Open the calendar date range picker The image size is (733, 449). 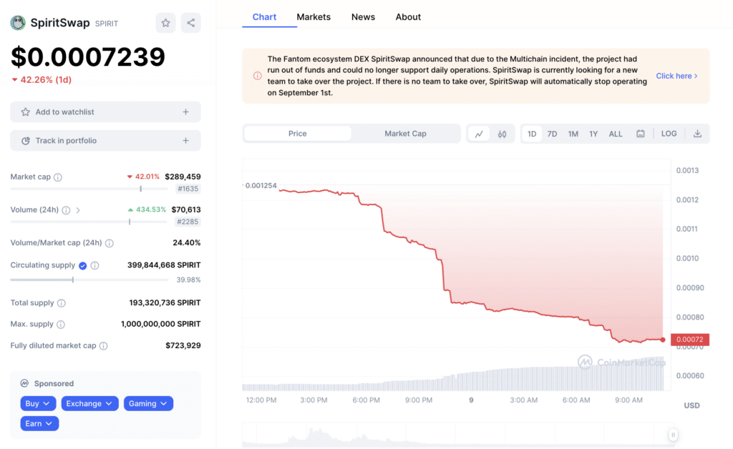[641, 134]
